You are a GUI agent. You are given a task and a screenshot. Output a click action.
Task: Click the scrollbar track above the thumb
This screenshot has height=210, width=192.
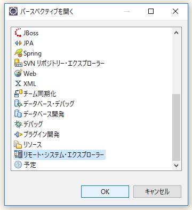(x=176, y=66)
